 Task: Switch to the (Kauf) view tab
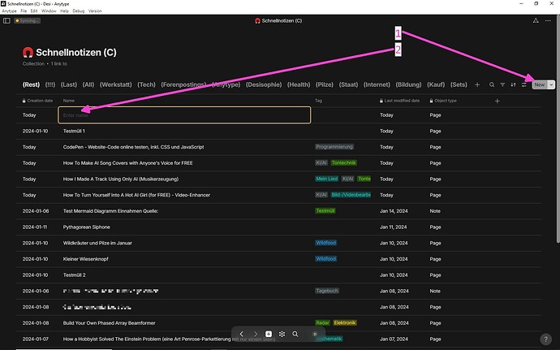point(436,84)
